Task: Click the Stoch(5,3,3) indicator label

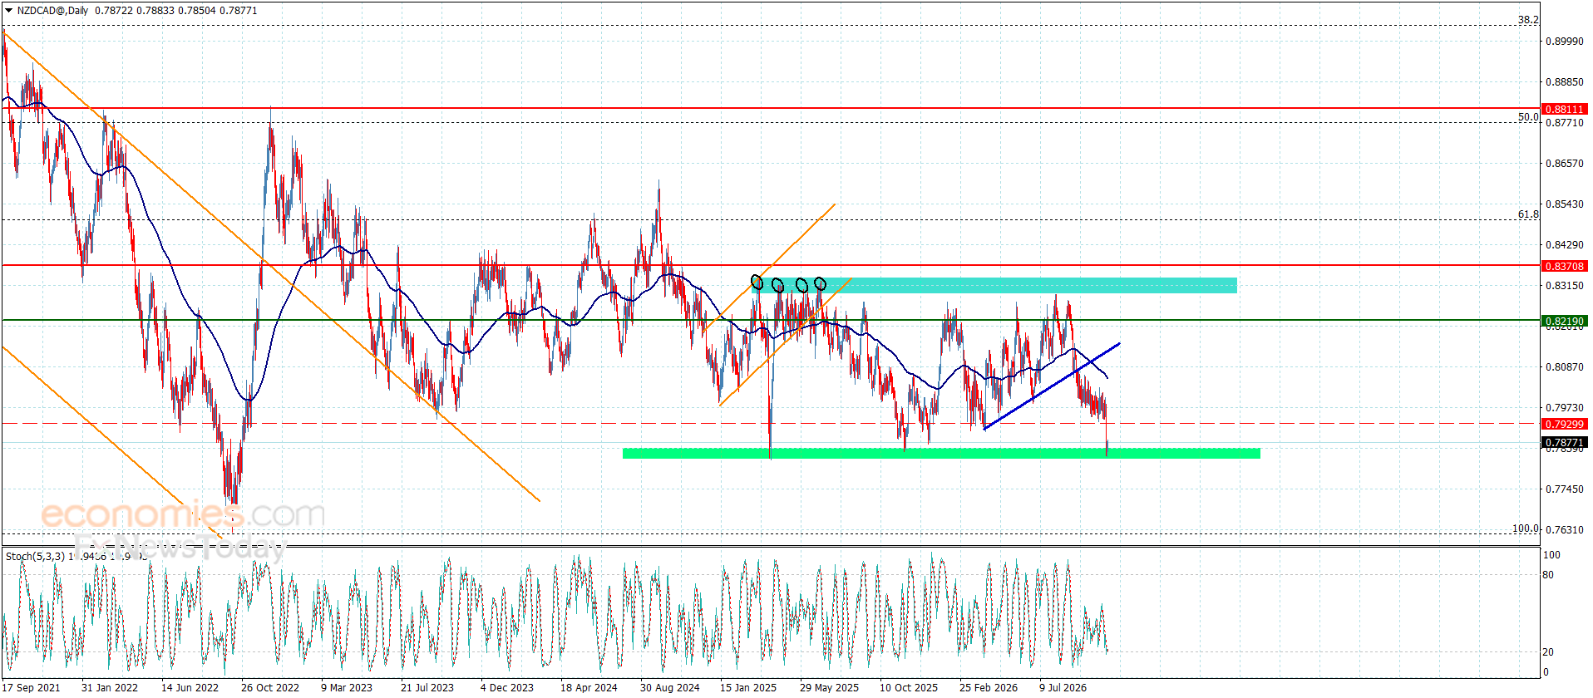Action: (35, 556)
